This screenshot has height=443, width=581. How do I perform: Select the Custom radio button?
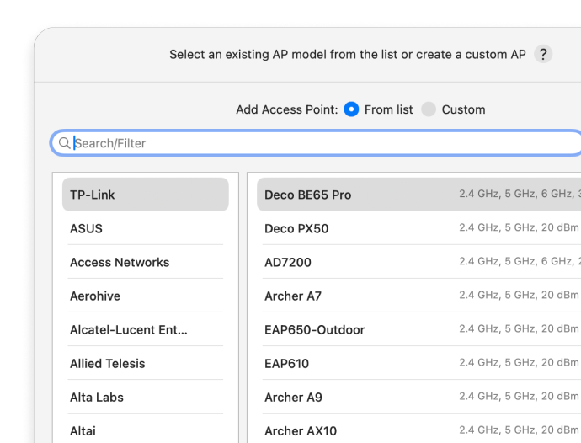429,109
